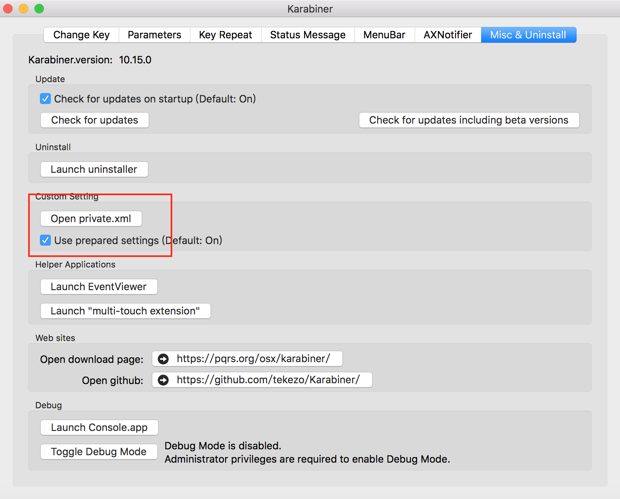Viewport: 620px width, 499px height.
Task: Launch Console.app from Debug section
Action: (x=99, y=427)
